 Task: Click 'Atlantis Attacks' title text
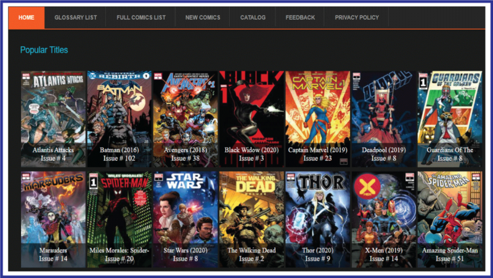pos(53,150)
